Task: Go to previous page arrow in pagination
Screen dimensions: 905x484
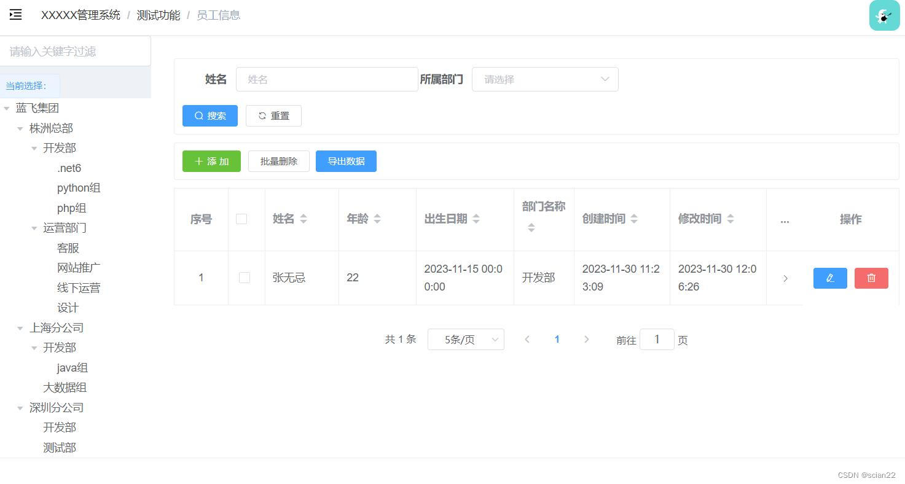Action: (x=527, y=339)
